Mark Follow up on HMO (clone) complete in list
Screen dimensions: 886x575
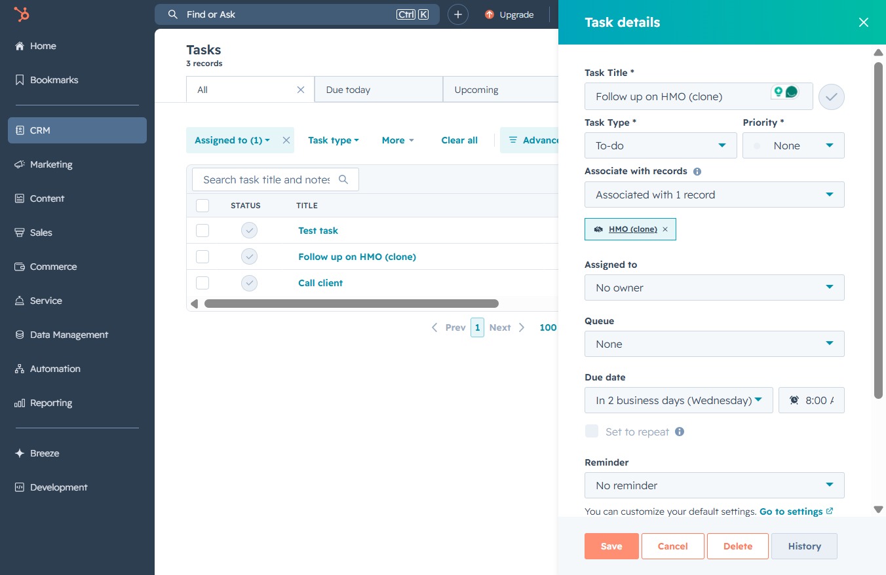[249, 257]
